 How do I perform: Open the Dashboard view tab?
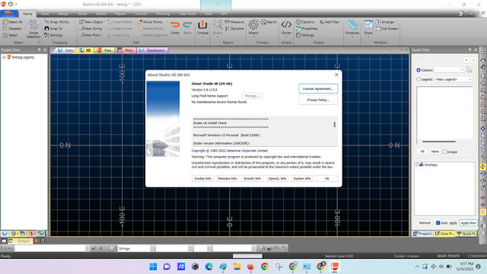click(152, 50)
